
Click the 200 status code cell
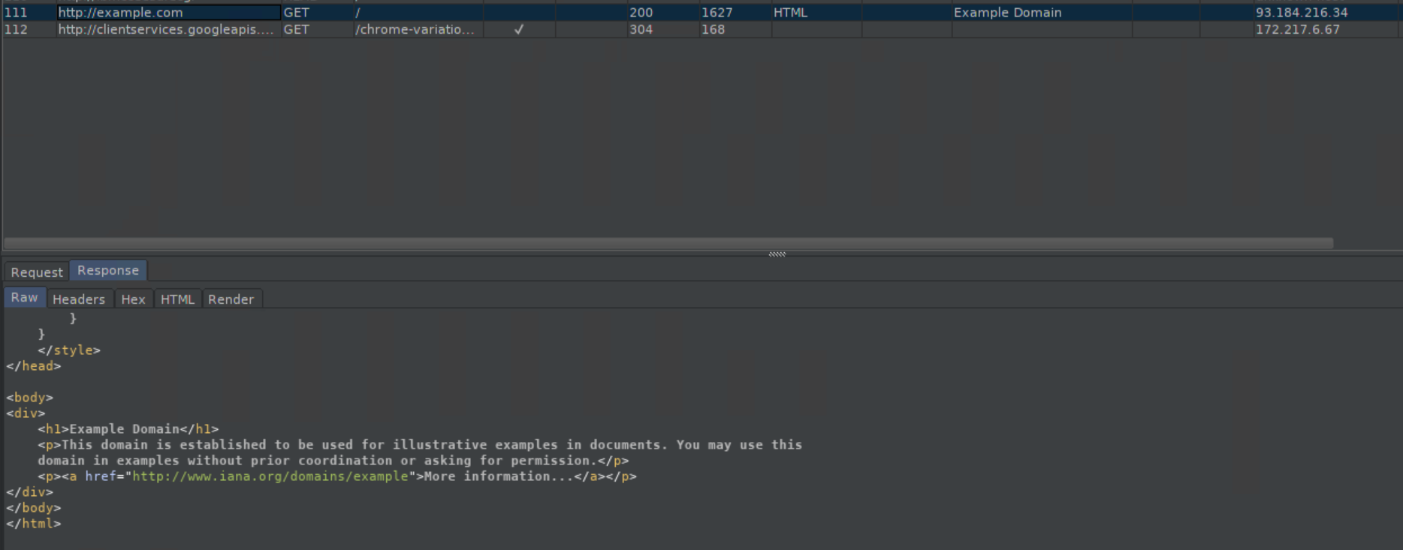tap(641, 13)
